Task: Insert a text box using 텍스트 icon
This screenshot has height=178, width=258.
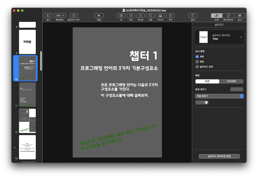Action: [141, 16]
